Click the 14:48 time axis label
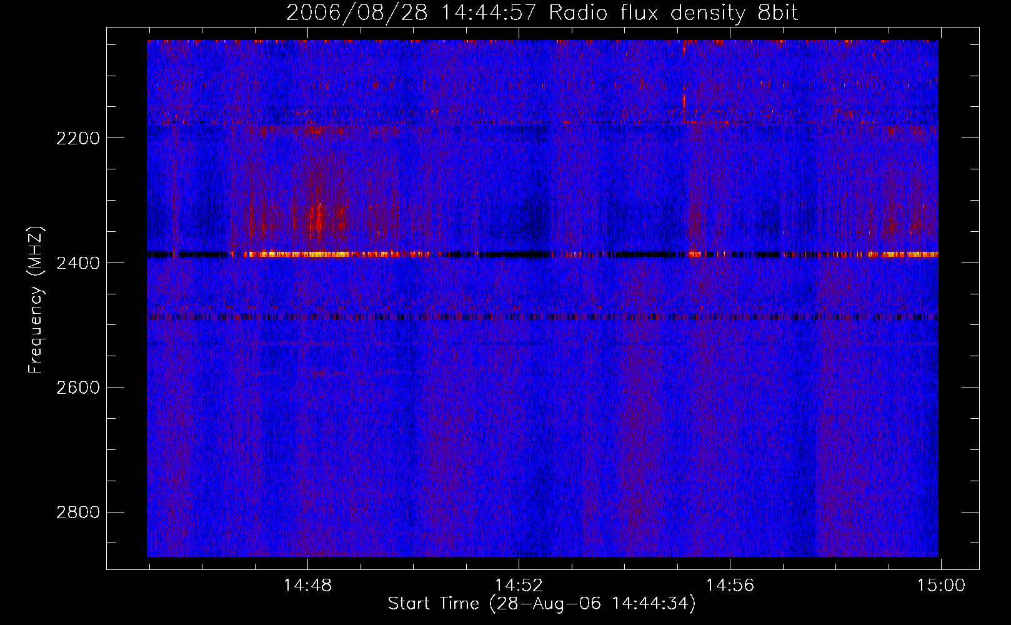 [x=307, y=586]
